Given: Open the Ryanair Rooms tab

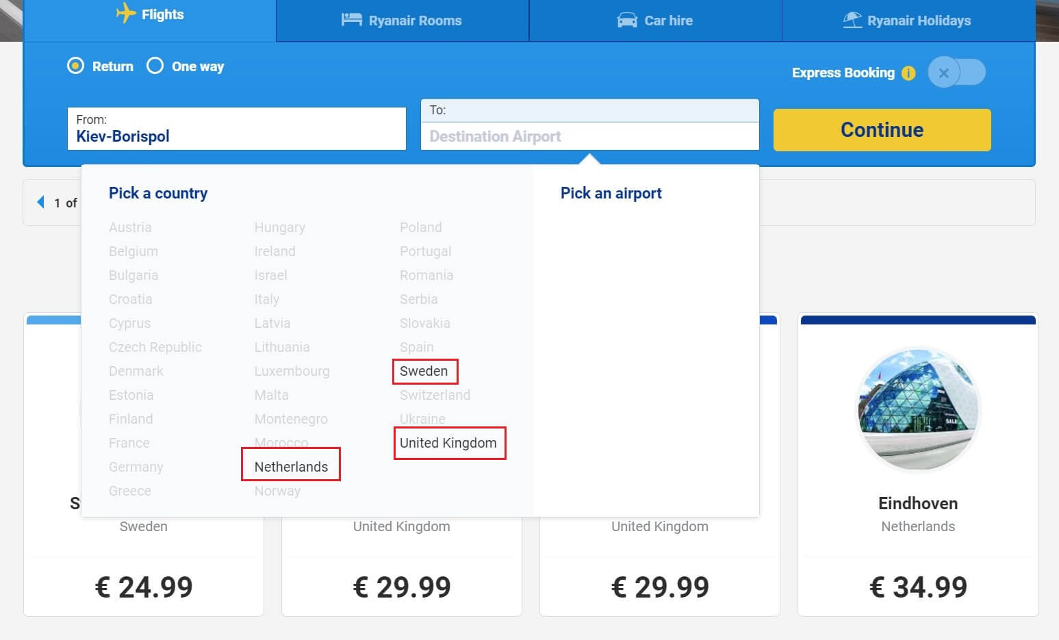Looking at the screenshot, I should coord(402,21).
